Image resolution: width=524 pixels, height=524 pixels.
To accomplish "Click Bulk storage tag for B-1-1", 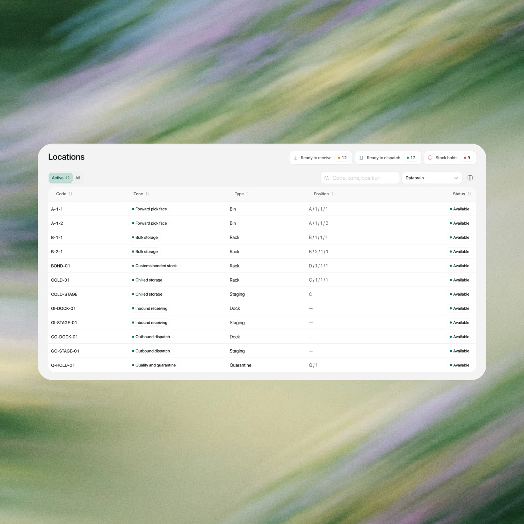I will coord(145,238).
